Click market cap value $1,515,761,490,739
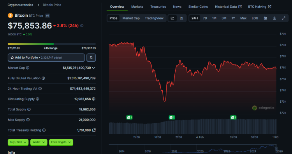The height and width of the screenshot is (154, 292). tap(77, 68)
